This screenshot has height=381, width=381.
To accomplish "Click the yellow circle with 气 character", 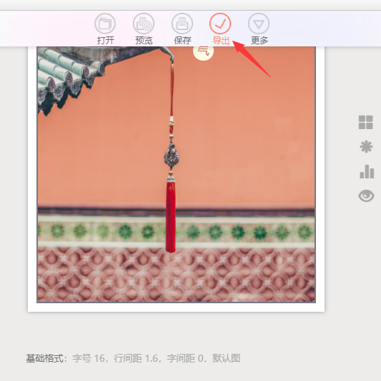I will (203, 52).
